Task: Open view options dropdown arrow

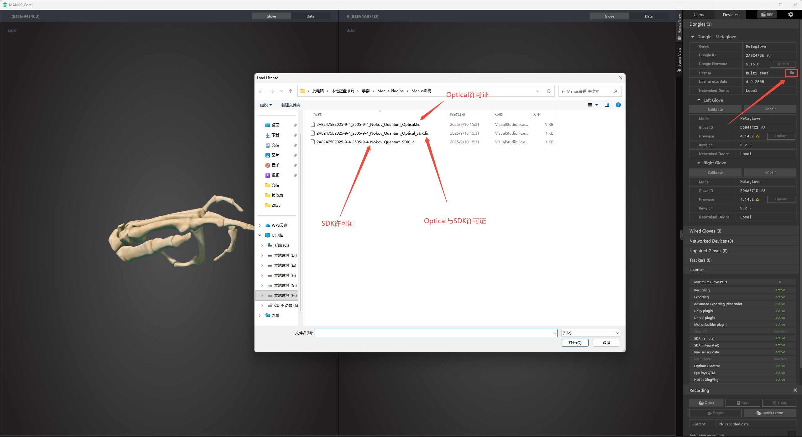Action: [x=596, y=105]
